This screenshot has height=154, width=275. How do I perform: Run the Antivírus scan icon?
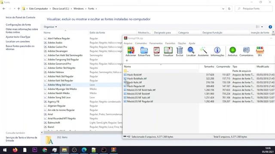[232, 51]
